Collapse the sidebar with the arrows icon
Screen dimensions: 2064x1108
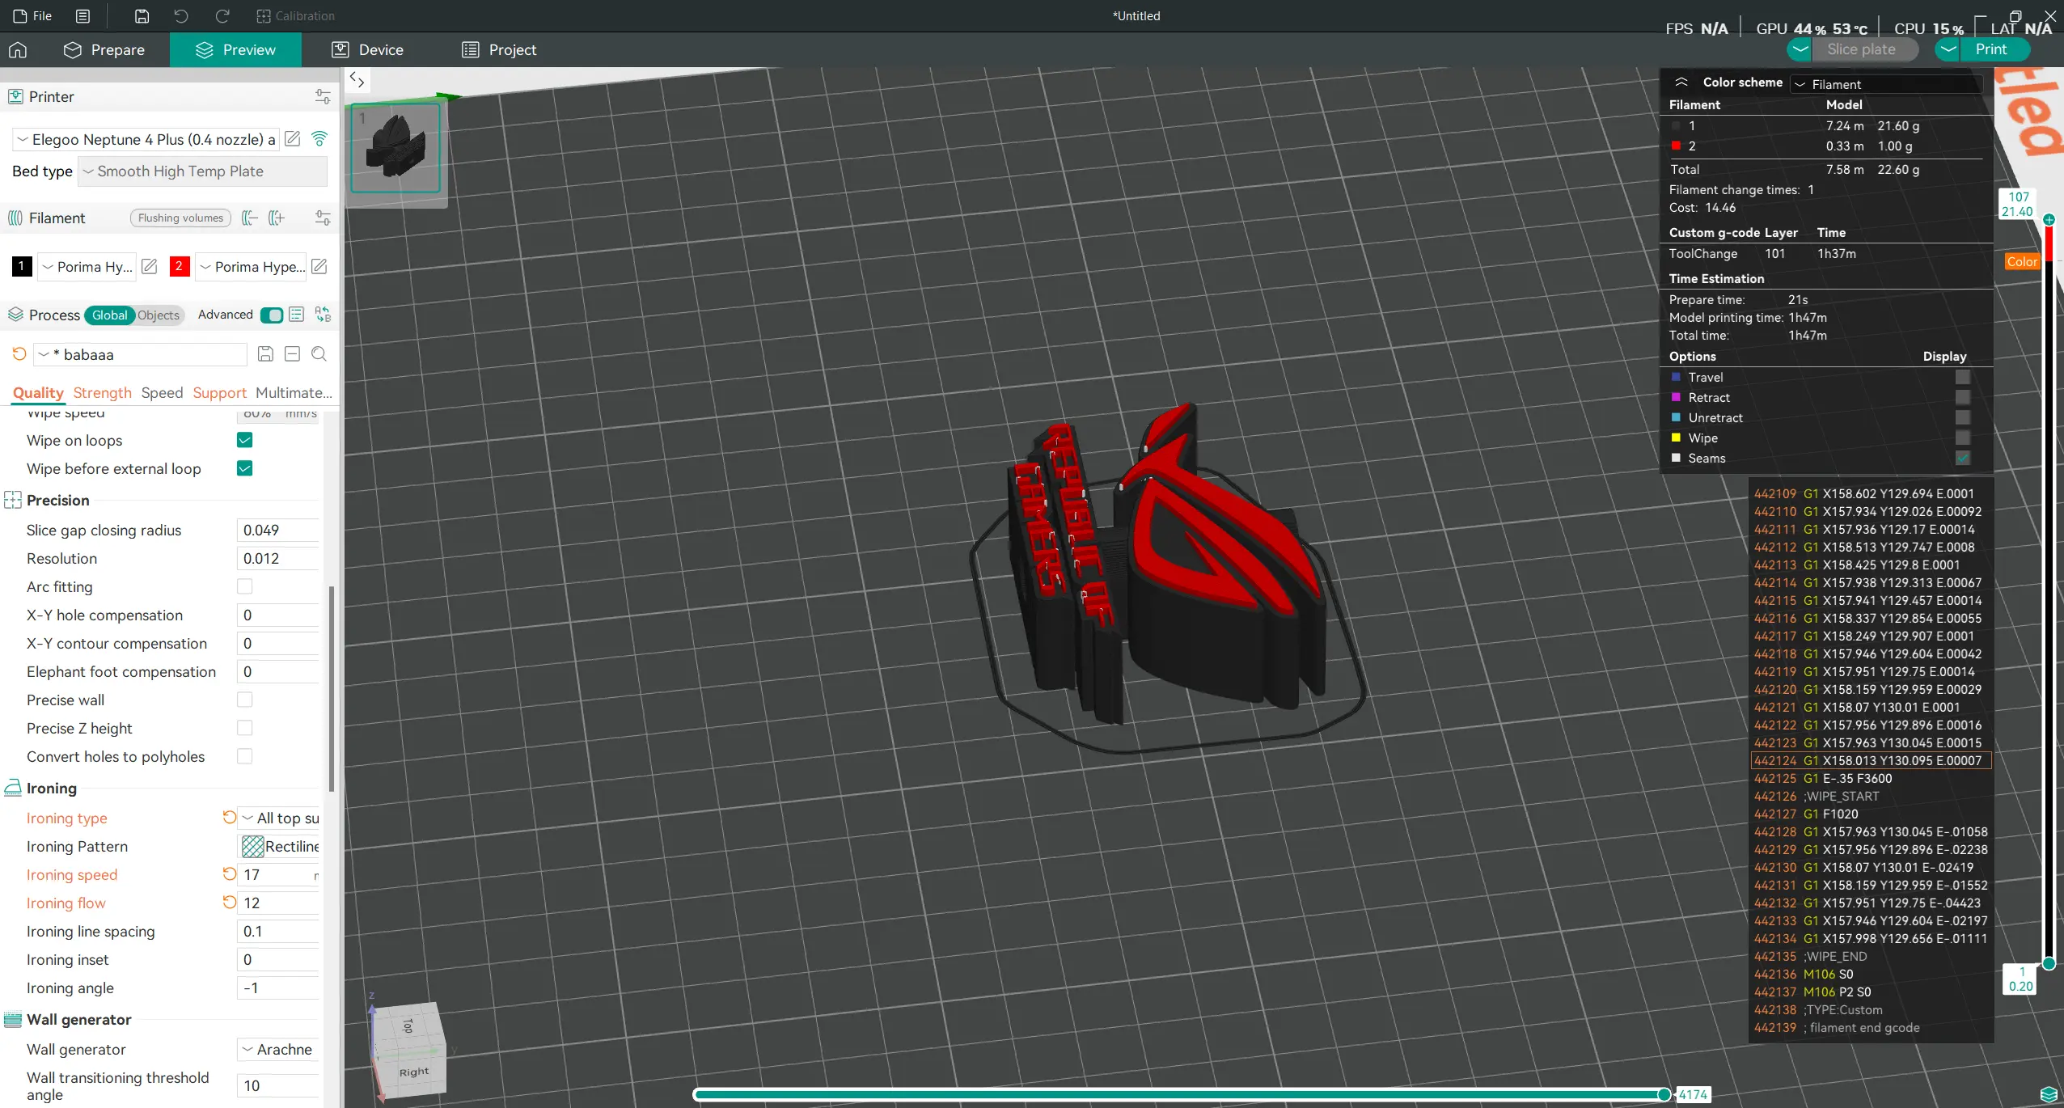[x=357, y=80]
